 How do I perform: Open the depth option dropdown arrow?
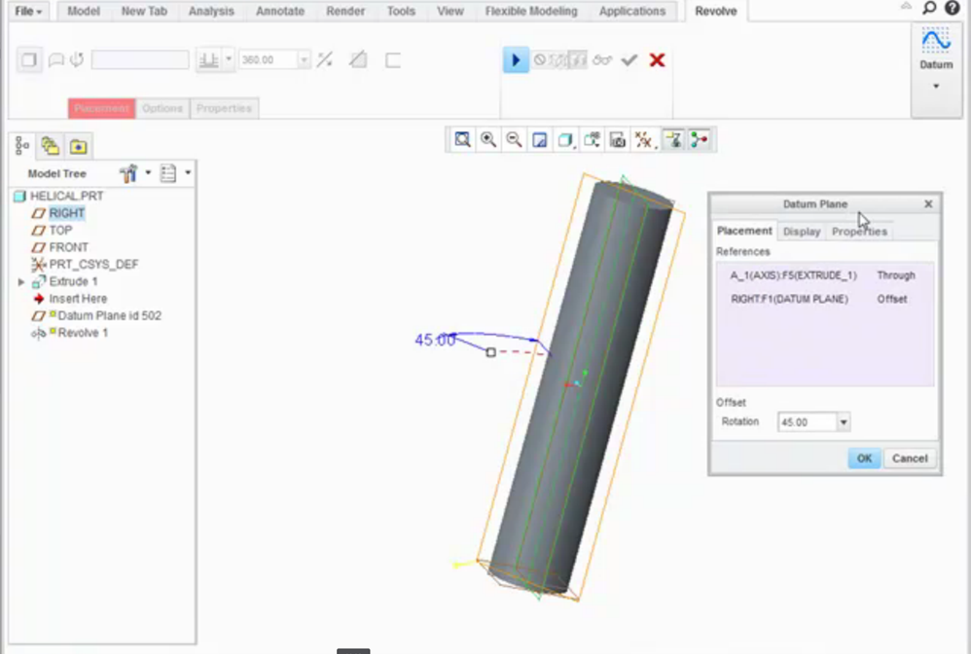(229, 59)
